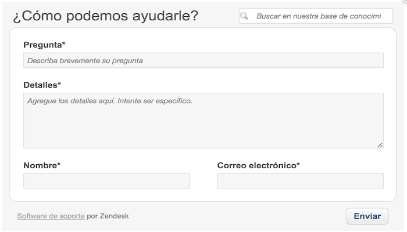Click the Buscar en nuestra base placeholder
Screen dimensions: 407x232
point(319,16)
